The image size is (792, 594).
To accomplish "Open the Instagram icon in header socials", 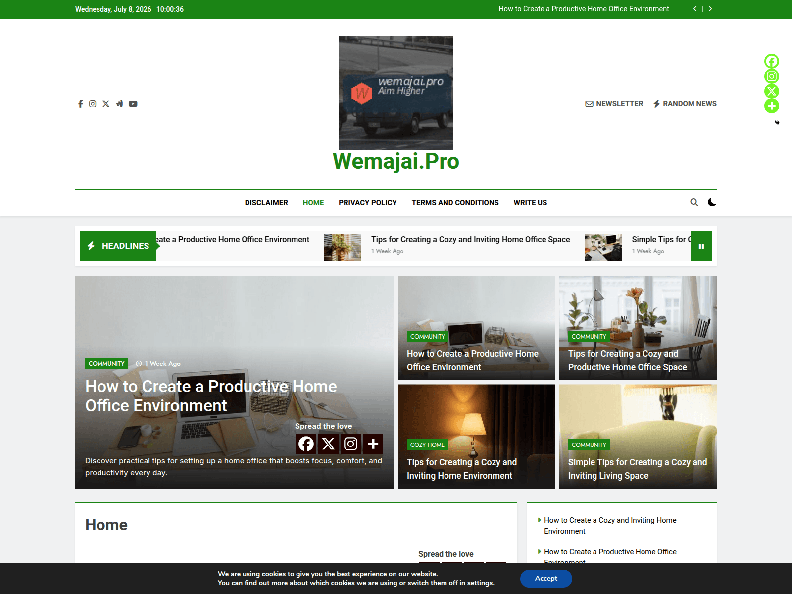I will click(93, 104).
